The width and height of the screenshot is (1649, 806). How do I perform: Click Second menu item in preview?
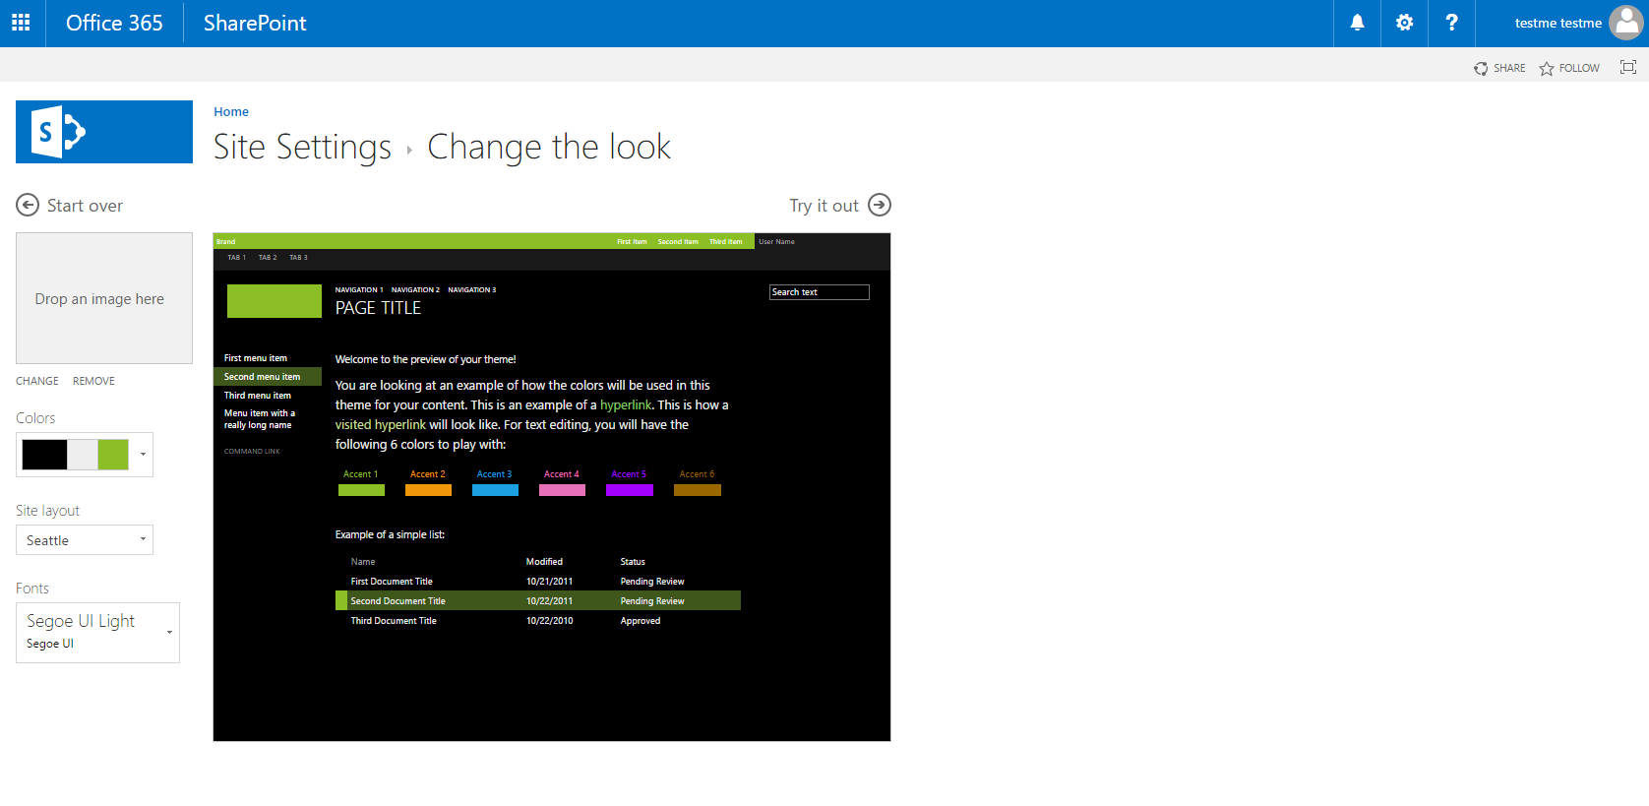pos(268,377)
